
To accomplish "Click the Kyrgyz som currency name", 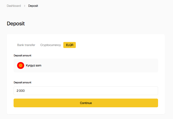I will click(x=33, y=65).
